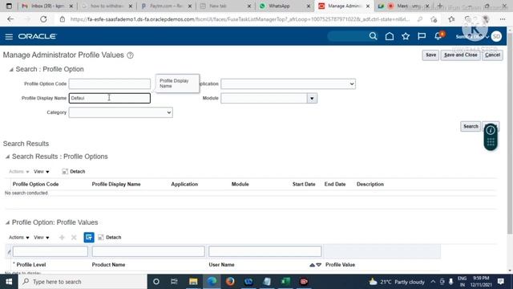This screenshot has width=513, height=289.
Task: Click Product Name filter field
Action: [148, 251]
